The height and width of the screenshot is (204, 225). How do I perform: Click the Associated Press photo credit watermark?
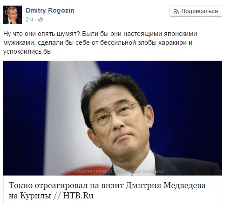(113, 171)
